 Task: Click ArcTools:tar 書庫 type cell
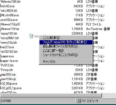point(98,29)
